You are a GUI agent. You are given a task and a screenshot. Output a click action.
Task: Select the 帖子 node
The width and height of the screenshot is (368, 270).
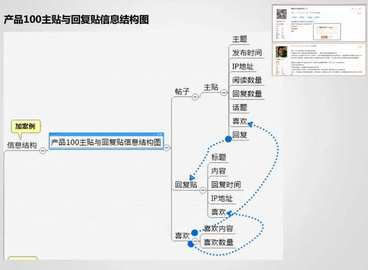tap(182, 91)
